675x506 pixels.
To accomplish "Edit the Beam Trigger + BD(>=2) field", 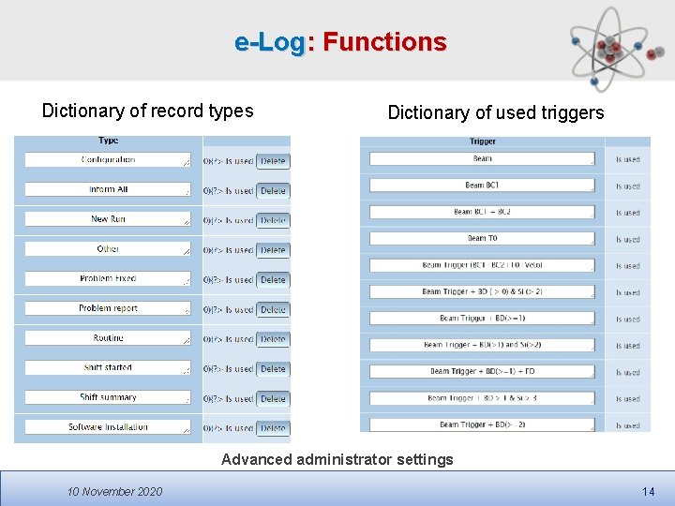I will pyautogui.click(x=482, y=424).
